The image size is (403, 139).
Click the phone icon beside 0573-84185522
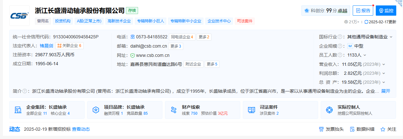pos(133,37)
